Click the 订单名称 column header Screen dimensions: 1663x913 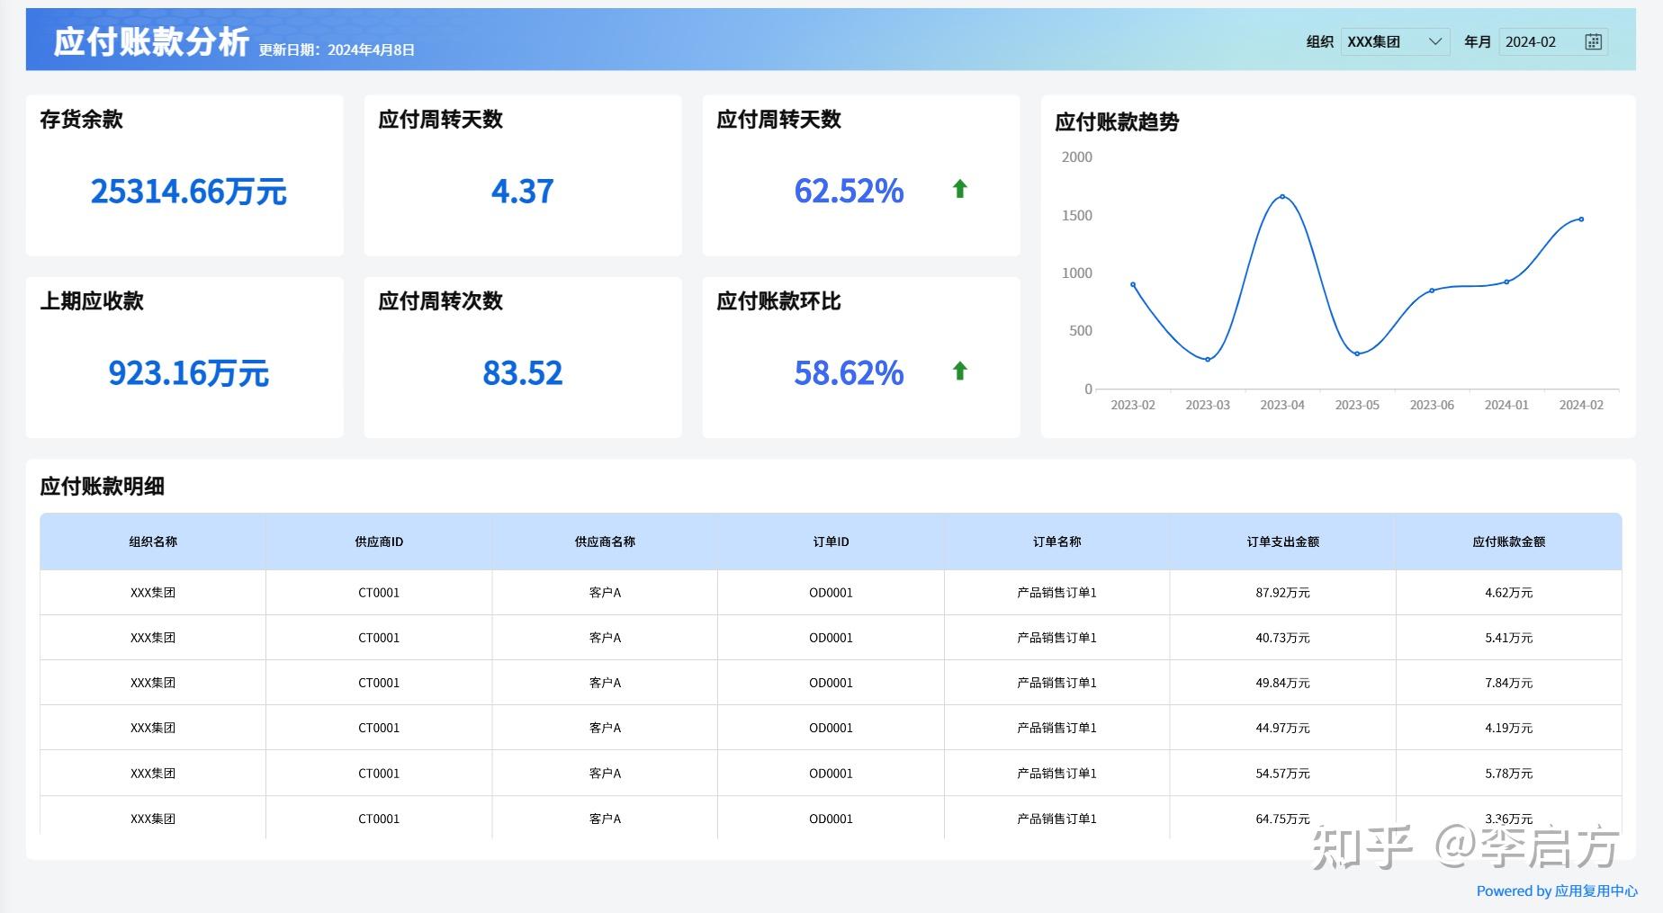1056,542
